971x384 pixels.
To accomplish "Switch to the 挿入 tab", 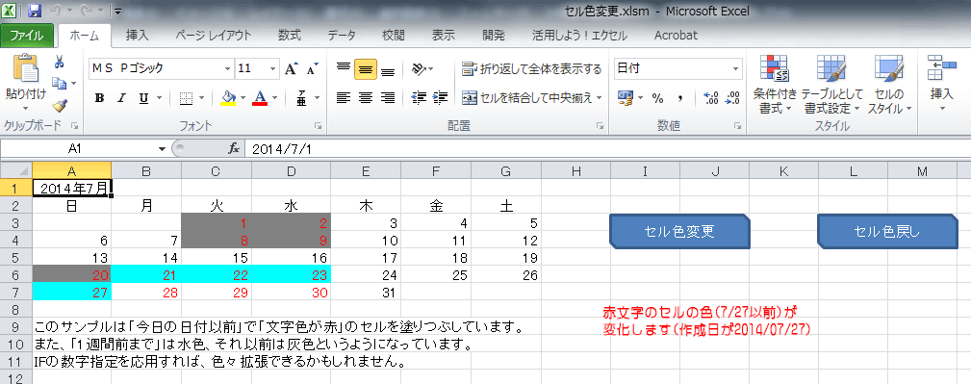I will (138, 36).
